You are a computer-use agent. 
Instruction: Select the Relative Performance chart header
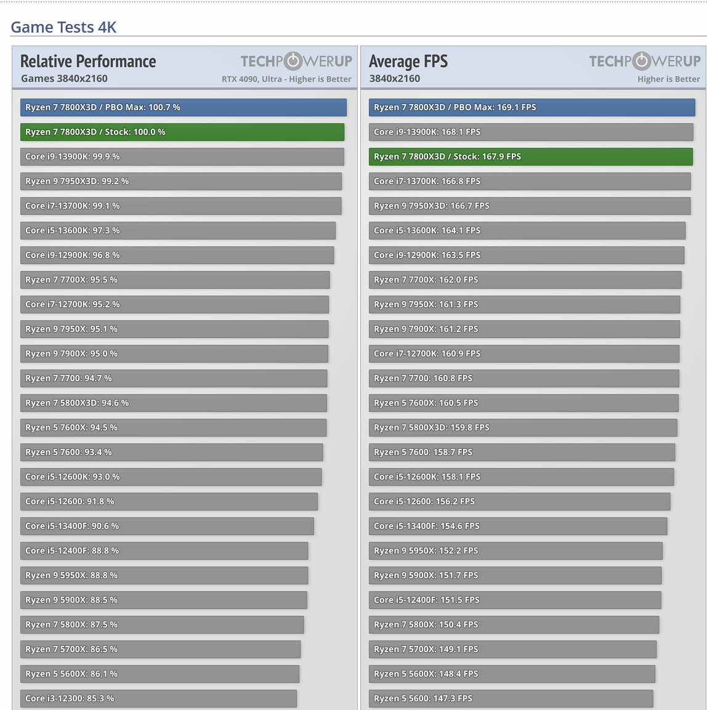click(x=88, y=62)
